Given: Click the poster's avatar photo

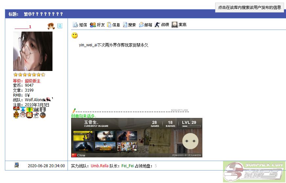Looking at the screenshot, I should point(33,51).
